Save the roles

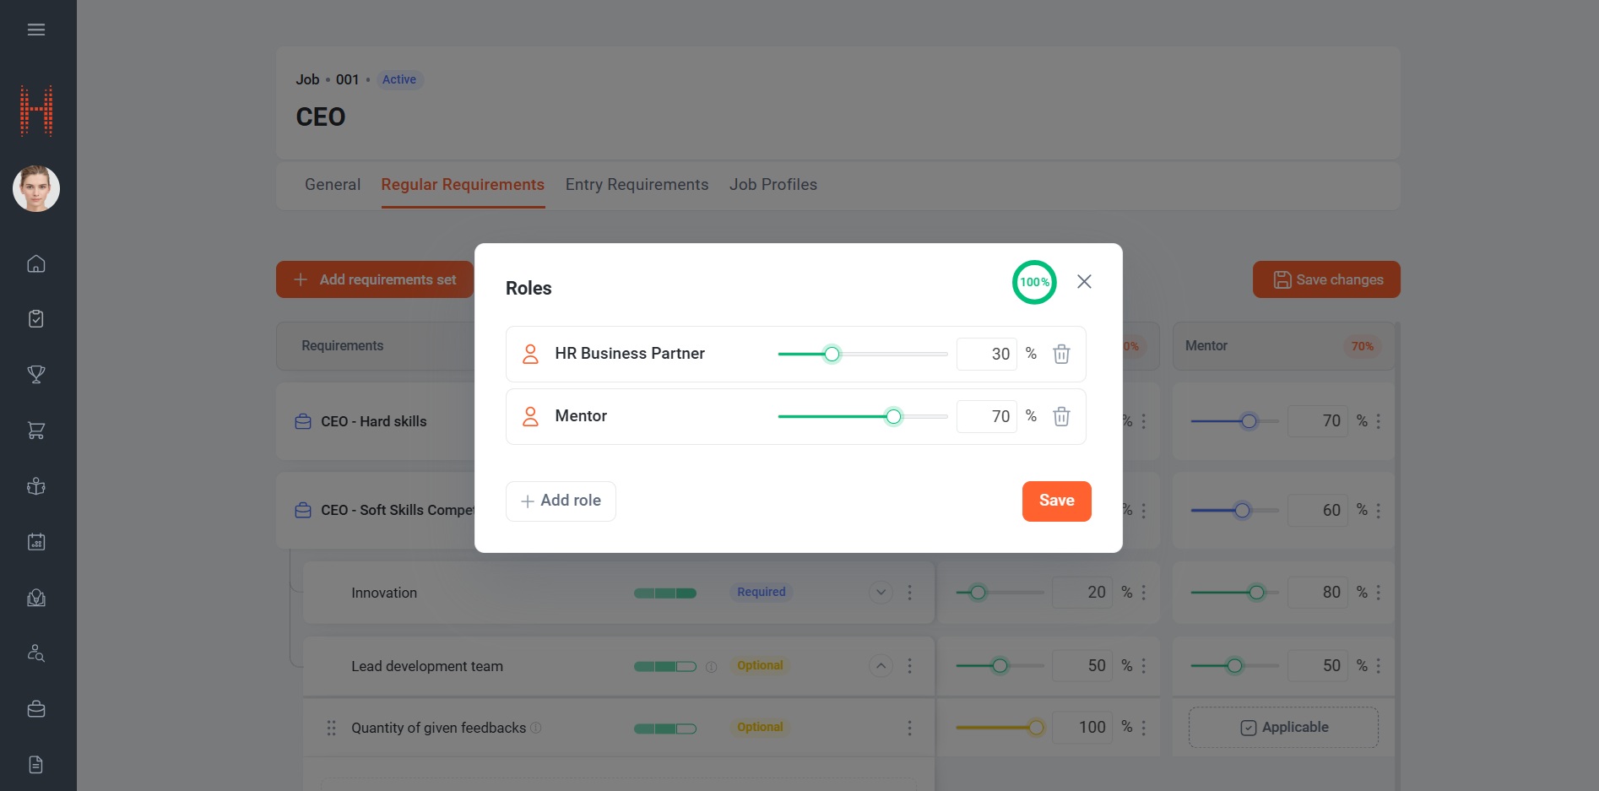(x=1056, y=501)
